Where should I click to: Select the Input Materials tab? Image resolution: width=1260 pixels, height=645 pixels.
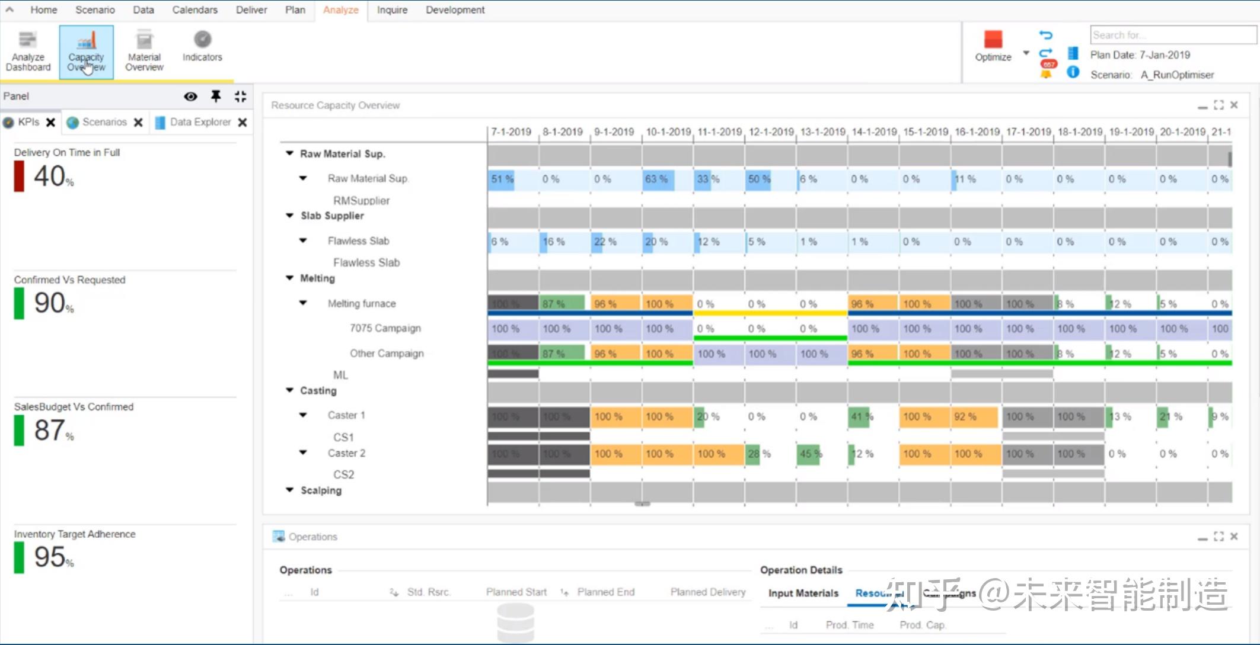(803, 593)
